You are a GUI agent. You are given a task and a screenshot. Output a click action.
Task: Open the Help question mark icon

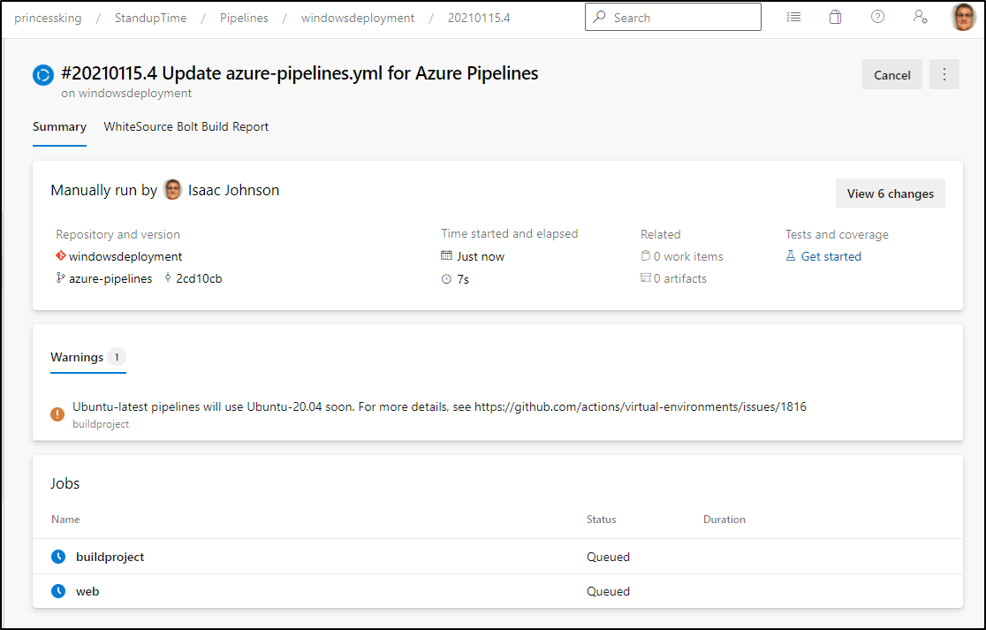tap(878, 17)
